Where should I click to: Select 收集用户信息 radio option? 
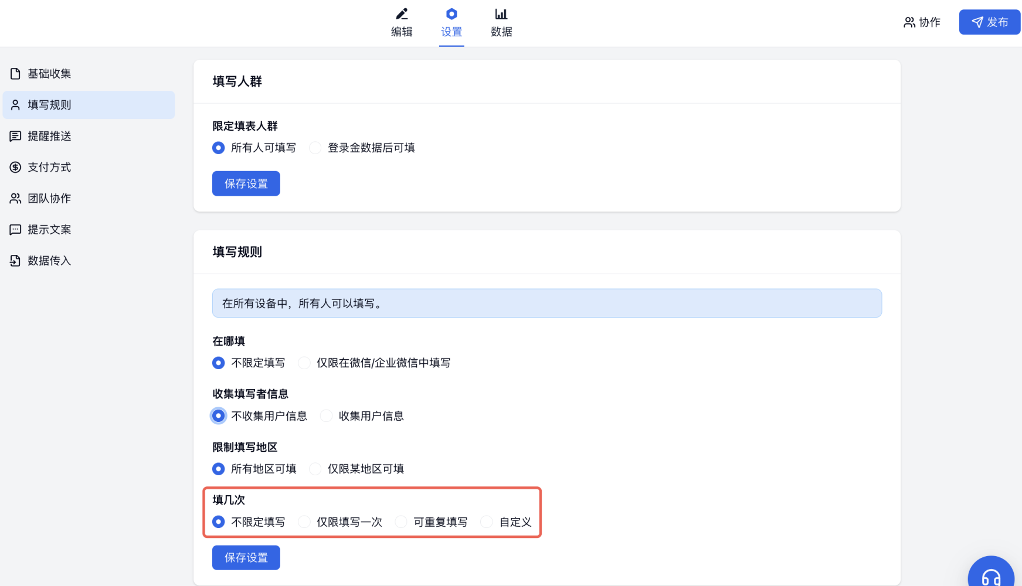(x=327, y=415)
